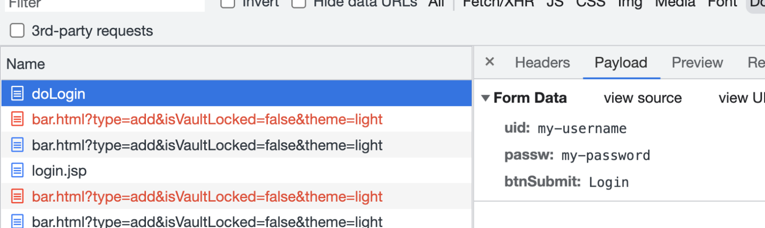Select the Payload tab
The width and height of the screenshot is (765, 228).
click(x=621, y=63)
